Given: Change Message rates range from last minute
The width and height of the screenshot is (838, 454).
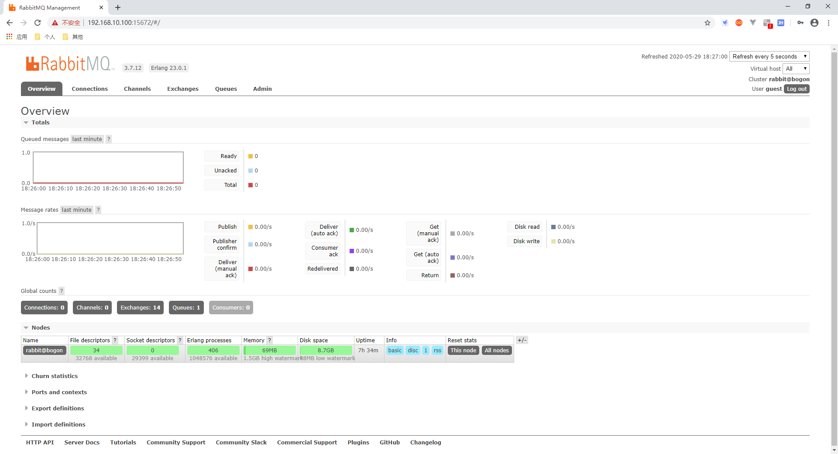Looking at the screenshot, I should 77,210.
